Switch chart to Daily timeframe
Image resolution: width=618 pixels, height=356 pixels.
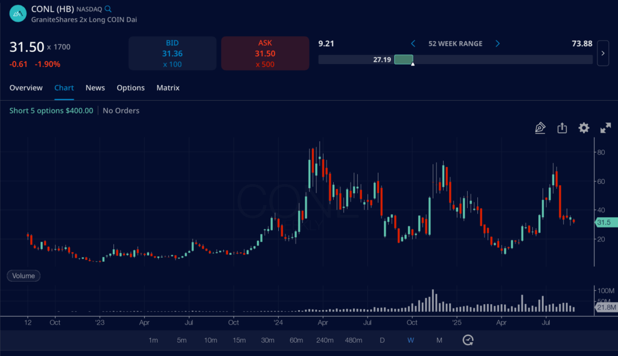point(382,340)
